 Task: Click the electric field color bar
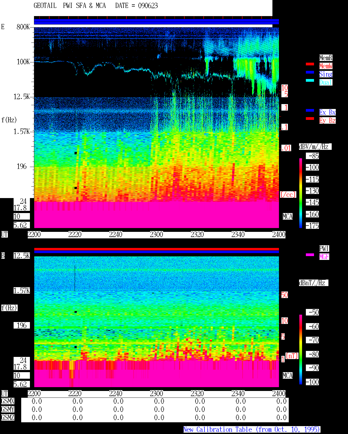[301, 193]
